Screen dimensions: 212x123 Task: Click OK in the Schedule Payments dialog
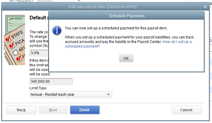pos(126,58)
